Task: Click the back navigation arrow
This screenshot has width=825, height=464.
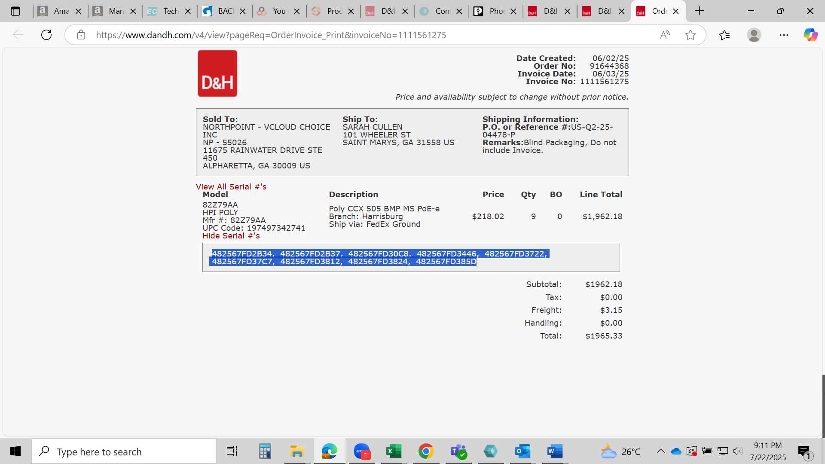Action: click(18, 35)
